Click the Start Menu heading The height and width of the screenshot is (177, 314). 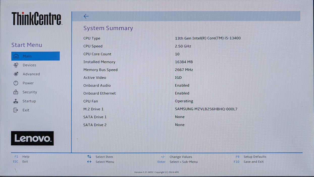tap(27, 45)
